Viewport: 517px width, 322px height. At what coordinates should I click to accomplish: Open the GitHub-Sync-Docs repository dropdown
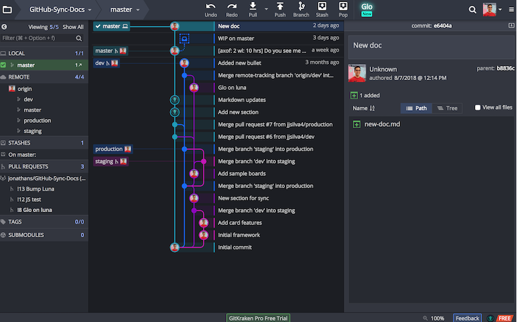60,10
